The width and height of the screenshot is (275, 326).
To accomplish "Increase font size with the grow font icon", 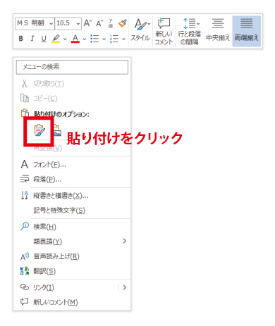I will 87,23.
